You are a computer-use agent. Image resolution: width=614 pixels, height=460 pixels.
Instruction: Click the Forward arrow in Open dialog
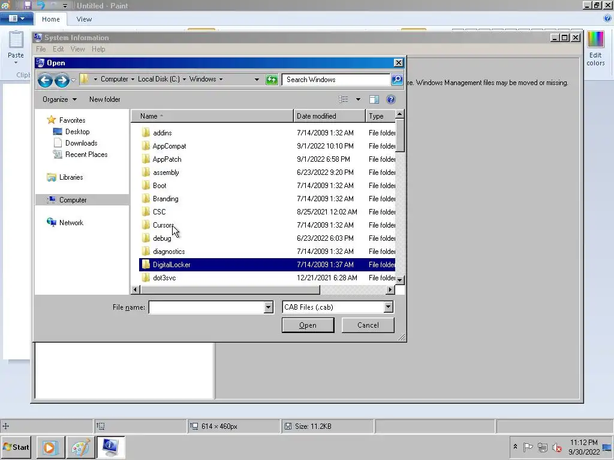tap(62, 80)
